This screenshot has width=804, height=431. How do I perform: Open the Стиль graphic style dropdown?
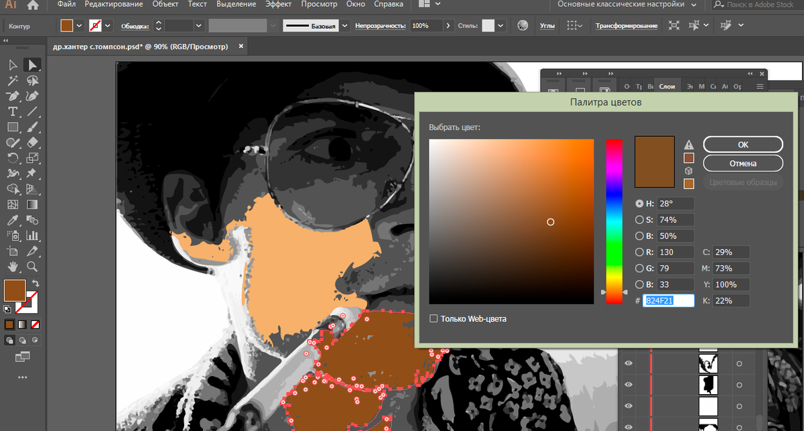500,25
